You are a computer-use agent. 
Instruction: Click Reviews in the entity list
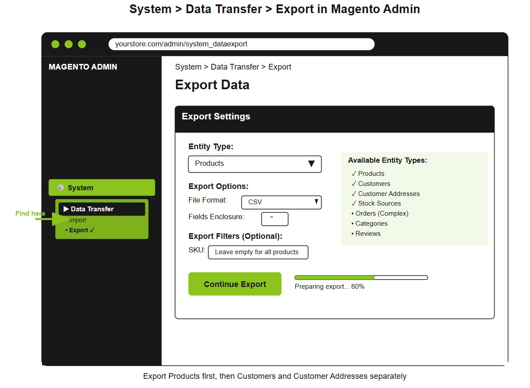pyautogui.click(x=366, y=234)
